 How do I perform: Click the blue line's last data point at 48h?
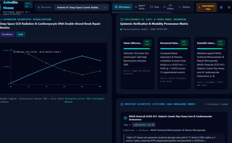click(100, 61)
